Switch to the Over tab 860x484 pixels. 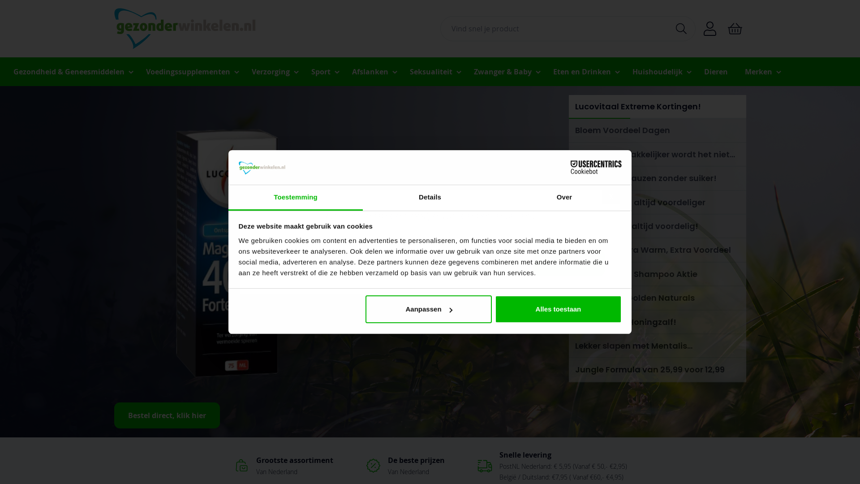pyautogui.click(x=564, y=198)
